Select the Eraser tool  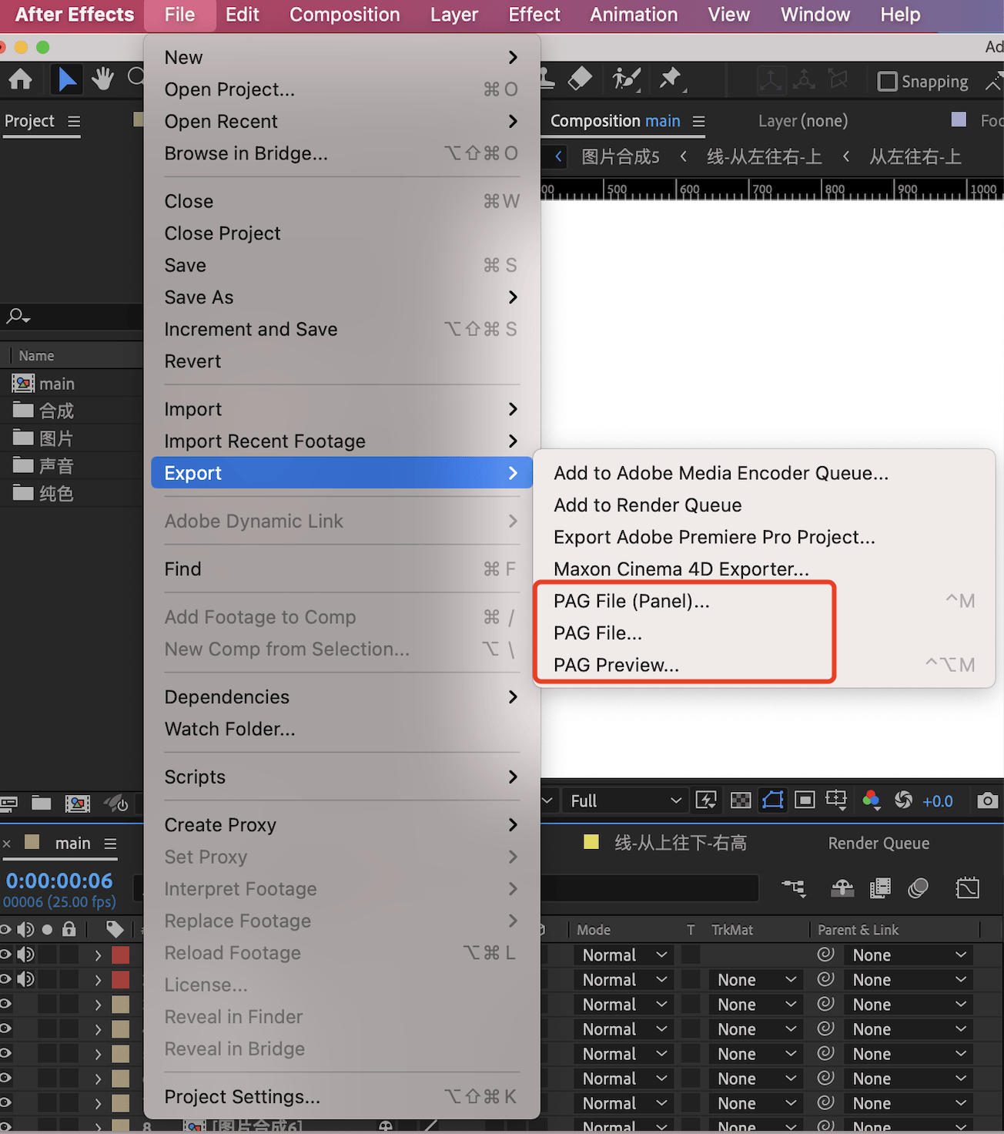pyautogui.click(x=580, y=79)
